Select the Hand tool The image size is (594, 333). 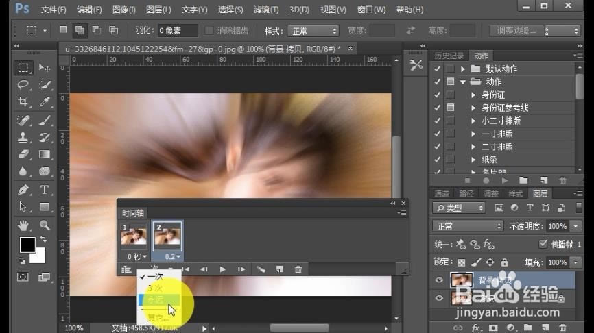[23, 225]
